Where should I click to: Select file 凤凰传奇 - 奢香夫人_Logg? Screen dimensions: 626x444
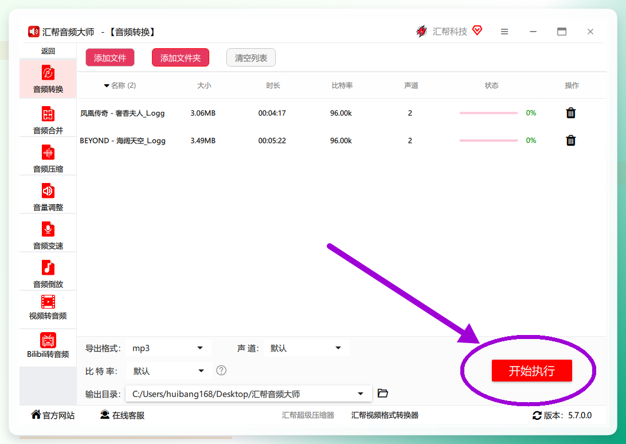pos(122,113)
